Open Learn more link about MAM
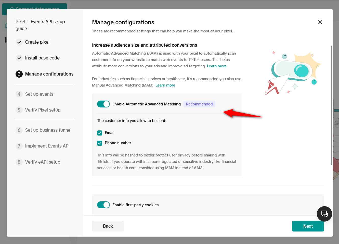The image size is (339, 244). 165,85
